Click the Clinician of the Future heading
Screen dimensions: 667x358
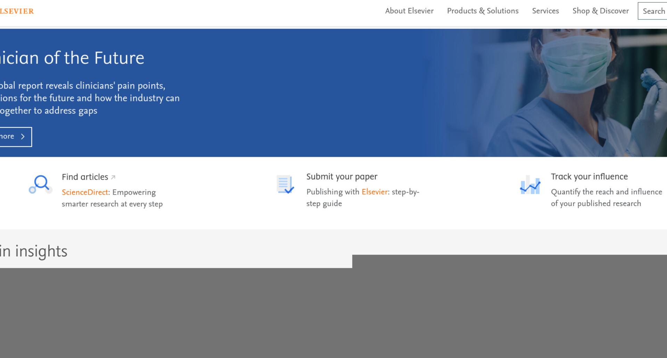(72, 58)
